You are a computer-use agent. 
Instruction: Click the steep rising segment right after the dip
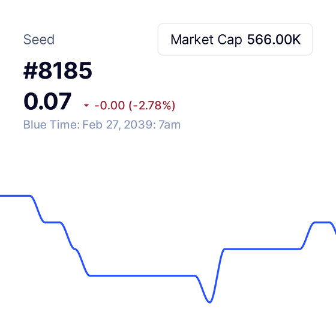coord(217,274)
